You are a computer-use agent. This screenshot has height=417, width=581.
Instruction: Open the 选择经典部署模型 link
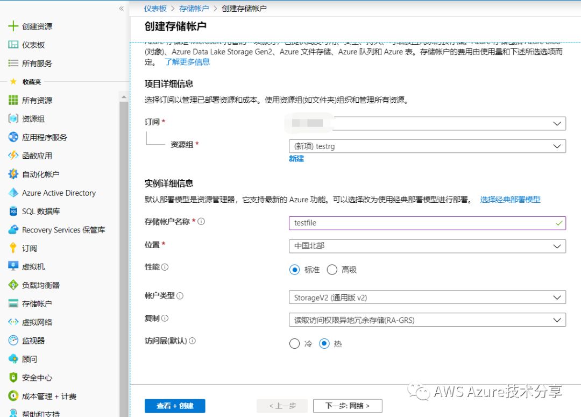(510, 200)
